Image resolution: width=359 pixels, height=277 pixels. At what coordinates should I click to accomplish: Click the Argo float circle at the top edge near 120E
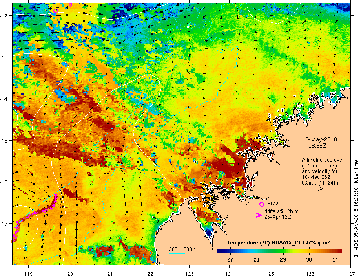[70, 4]
